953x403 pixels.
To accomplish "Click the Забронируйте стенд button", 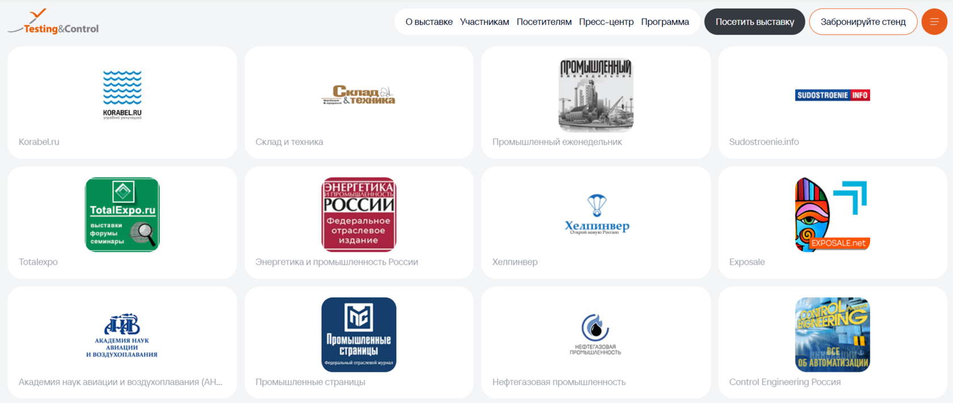I will click(863, 22).
